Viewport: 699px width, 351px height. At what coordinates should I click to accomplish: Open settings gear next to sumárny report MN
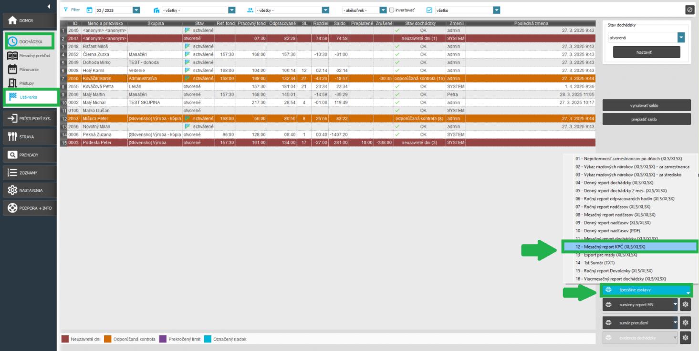686,304
